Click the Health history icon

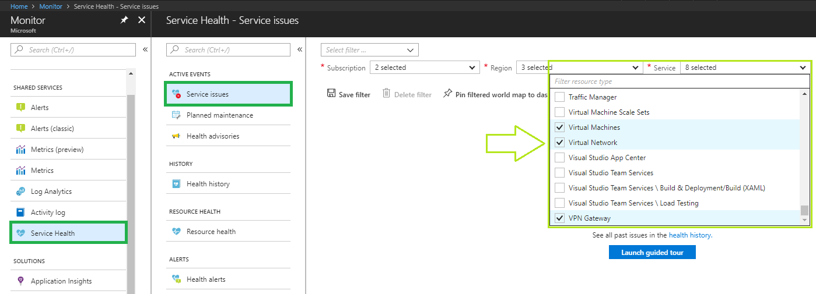(x=176, y=184)
